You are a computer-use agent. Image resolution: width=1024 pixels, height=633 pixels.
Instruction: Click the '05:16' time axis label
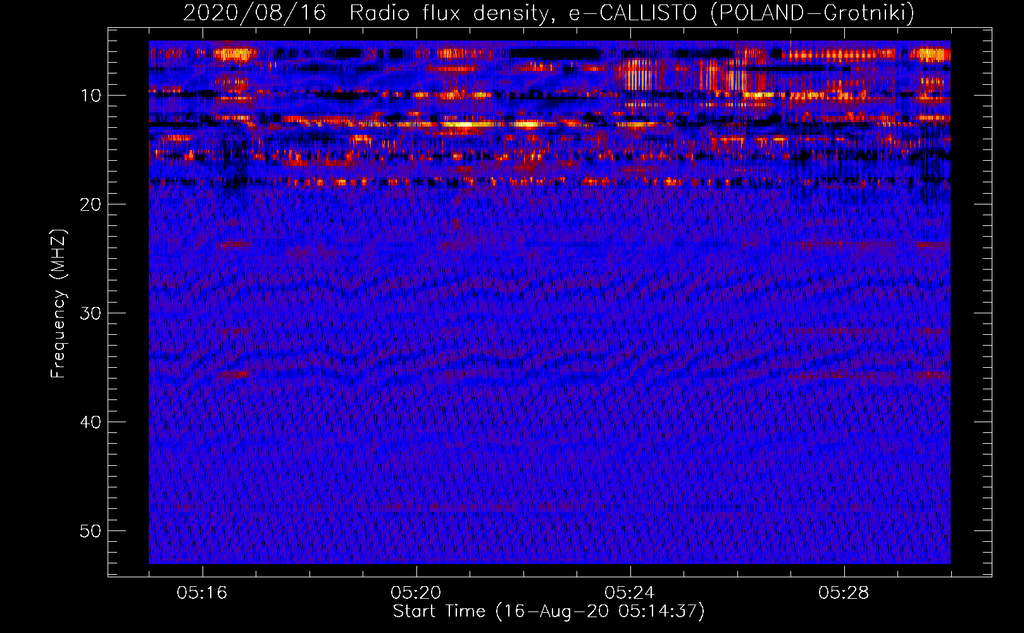(202, 593)
